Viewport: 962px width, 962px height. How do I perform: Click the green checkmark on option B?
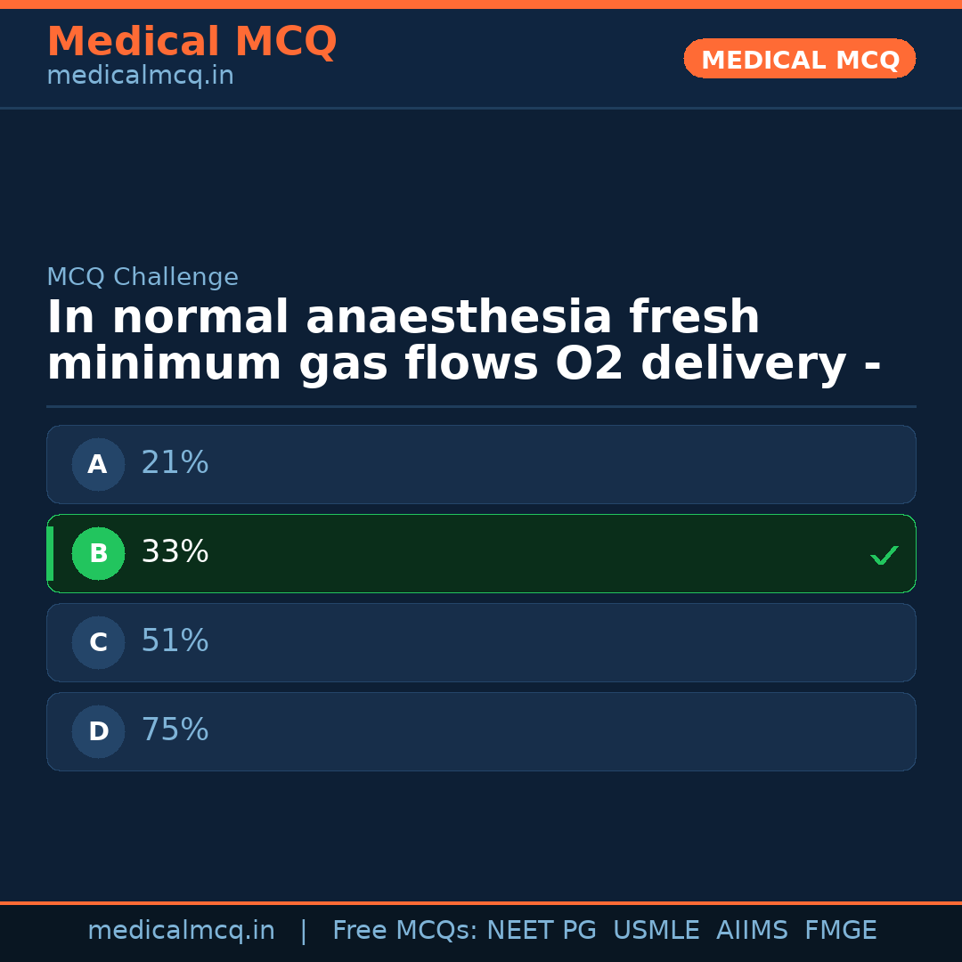coord(884,555)
